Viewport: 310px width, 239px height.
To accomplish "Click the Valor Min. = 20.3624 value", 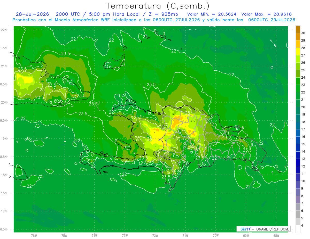I will tap(212, 14).
